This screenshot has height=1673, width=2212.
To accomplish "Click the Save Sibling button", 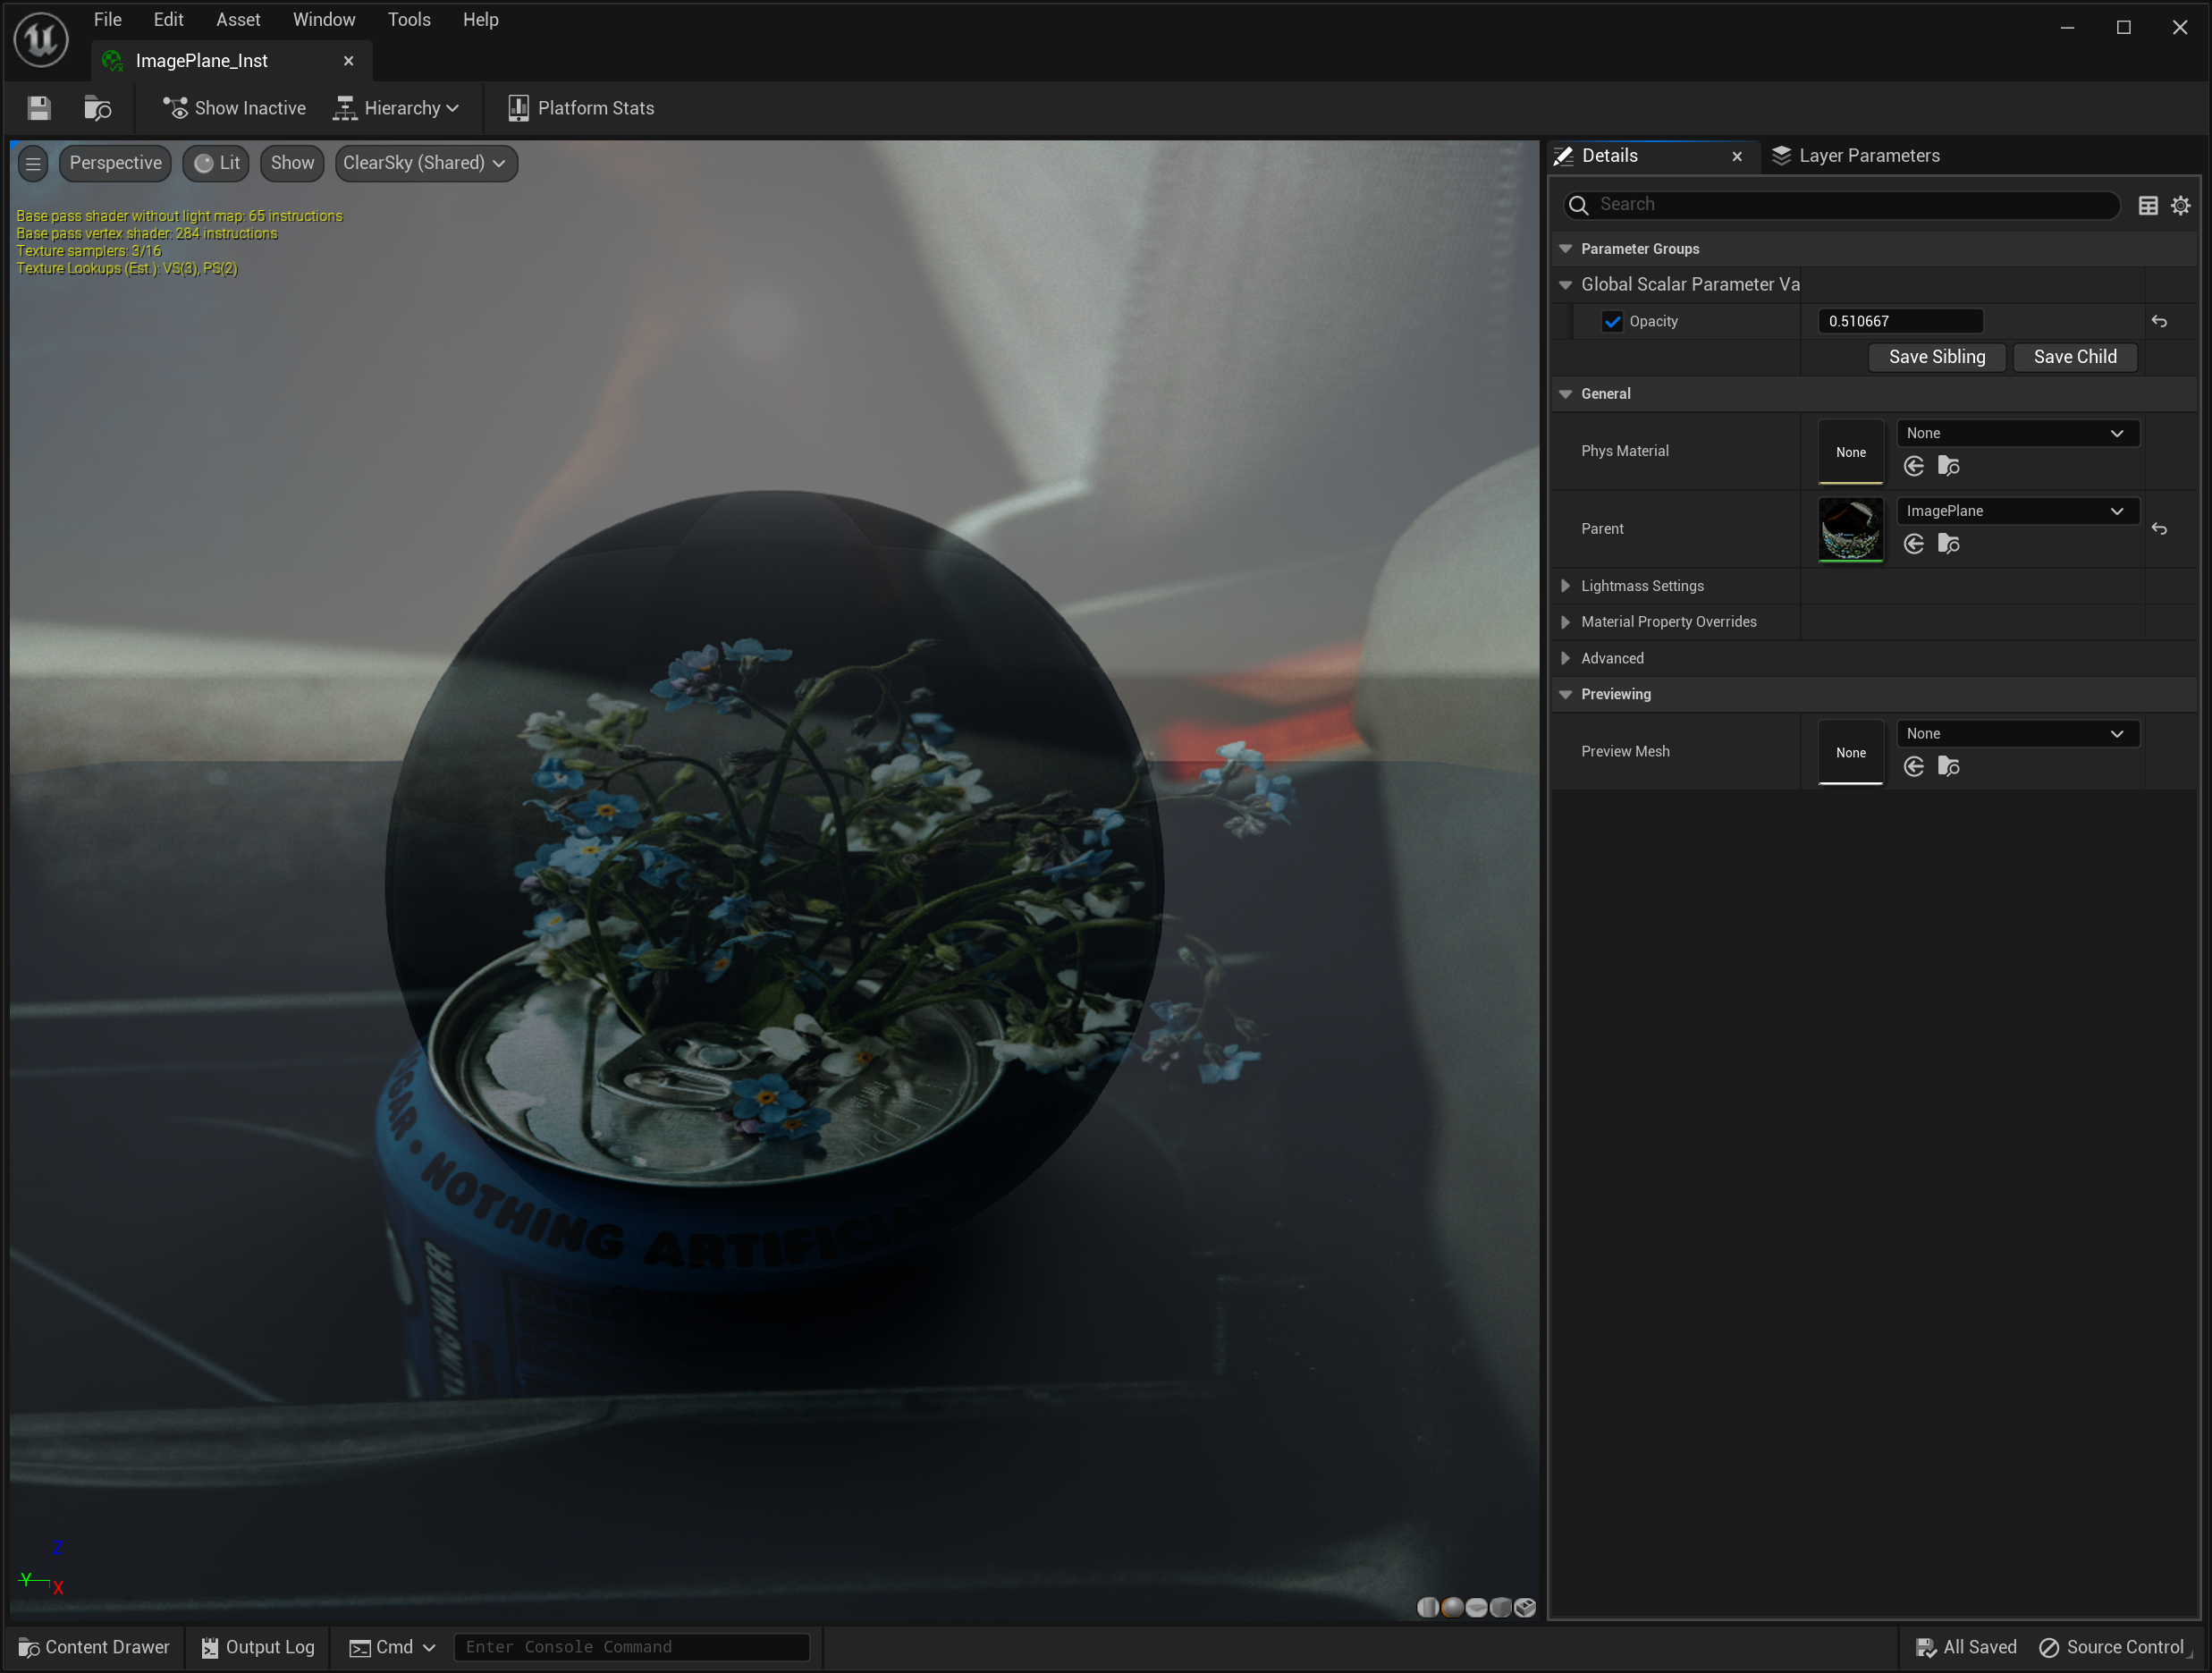I will click(x=1936, y=357).
